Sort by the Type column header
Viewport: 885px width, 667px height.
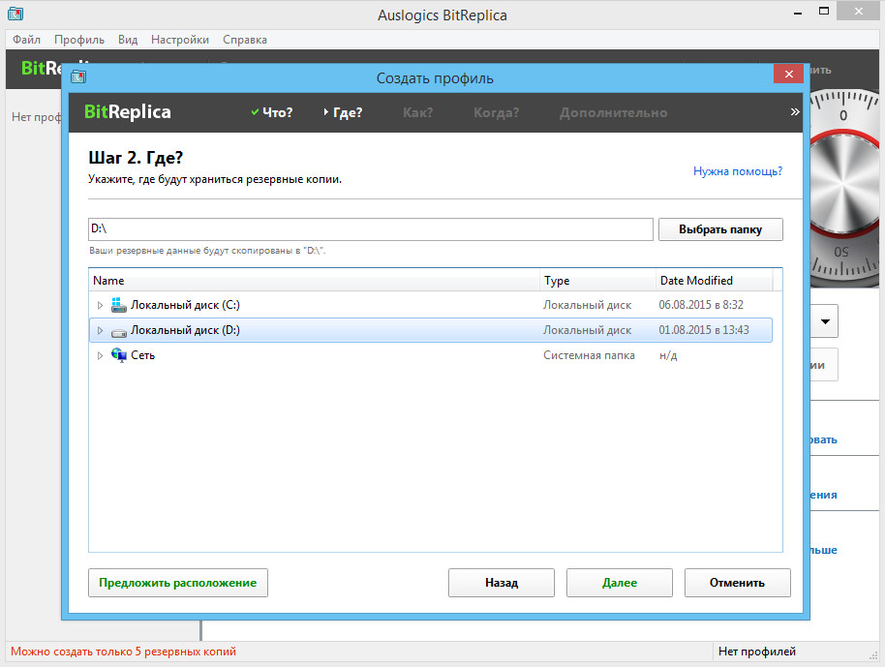pos(597,281)
